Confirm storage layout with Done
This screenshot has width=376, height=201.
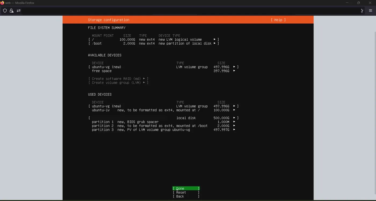pyautogui.click(x=186, y=188)
